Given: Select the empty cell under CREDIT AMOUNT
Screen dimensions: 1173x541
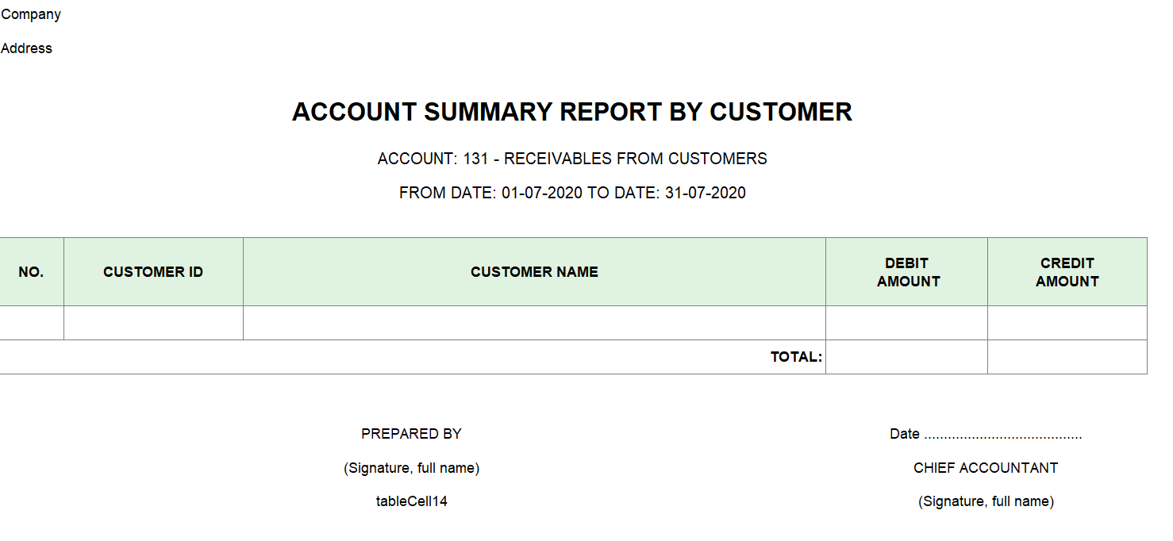Looking at the screenshot, I should pos(1067,323).
